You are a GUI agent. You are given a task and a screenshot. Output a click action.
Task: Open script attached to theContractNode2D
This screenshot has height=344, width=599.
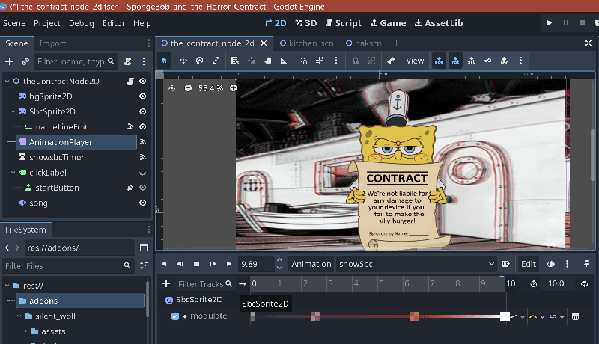(x=130, y=81)
